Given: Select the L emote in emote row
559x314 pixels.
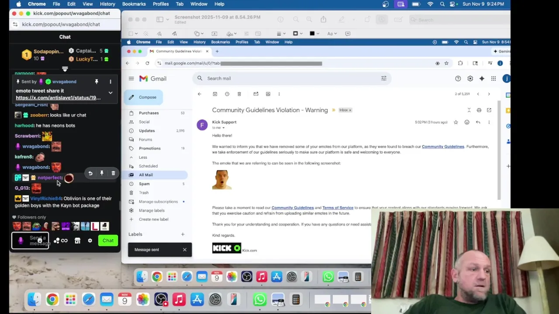Looking at the screenshot, I should tap(94, 226).
